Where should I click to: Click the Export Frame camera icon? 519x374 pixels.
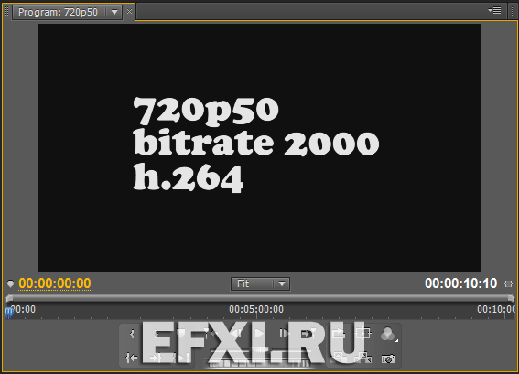coord(388,358)
